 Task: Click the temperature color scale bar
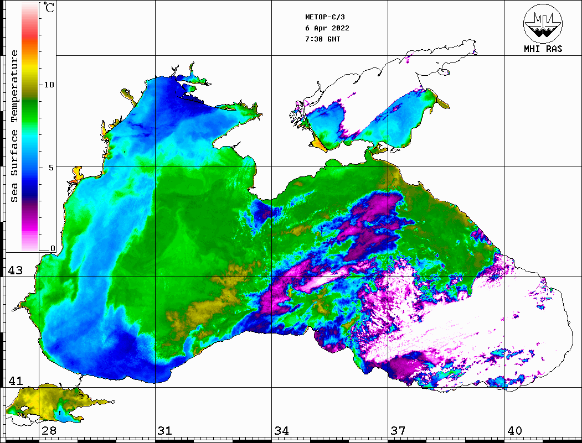point(30,127)
